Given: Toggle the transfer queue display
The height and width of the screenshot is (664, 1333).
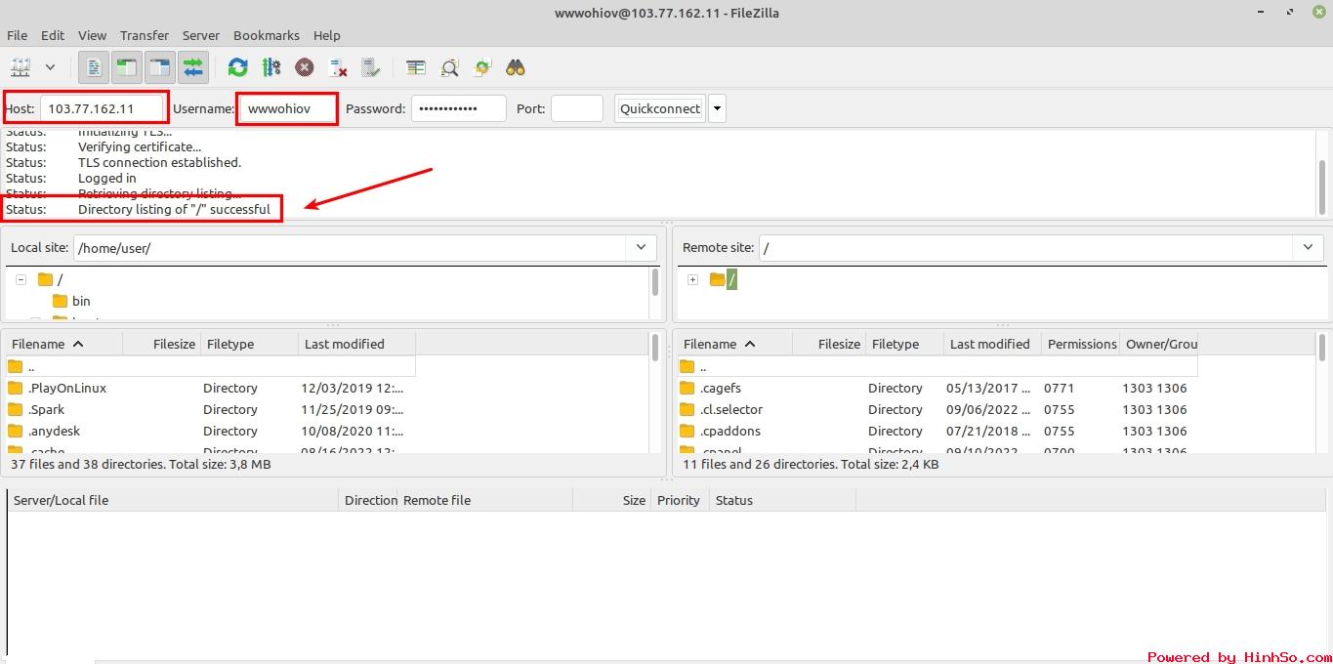Looking at the screenshot, I should point(193,67).
